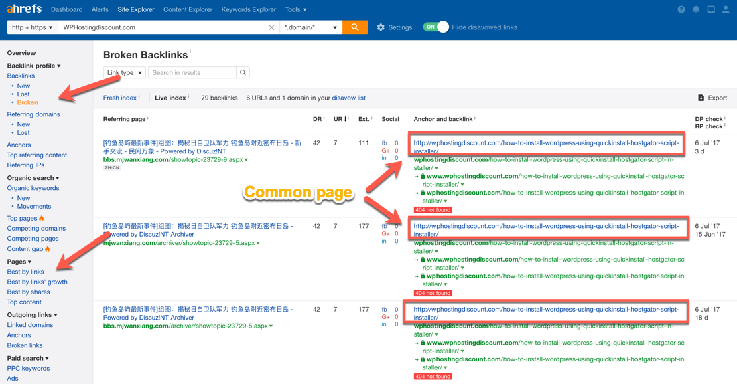Expand bbs.mjwanxiang.com showtopic-23729-9.aspx URL arrow
Viewport: 737px width, 384px height.
[x=246, y=160]
